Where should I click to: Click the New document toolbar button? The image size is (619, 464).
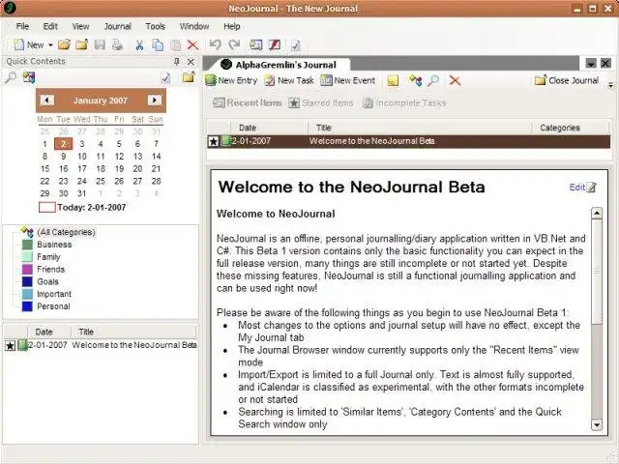28,45
